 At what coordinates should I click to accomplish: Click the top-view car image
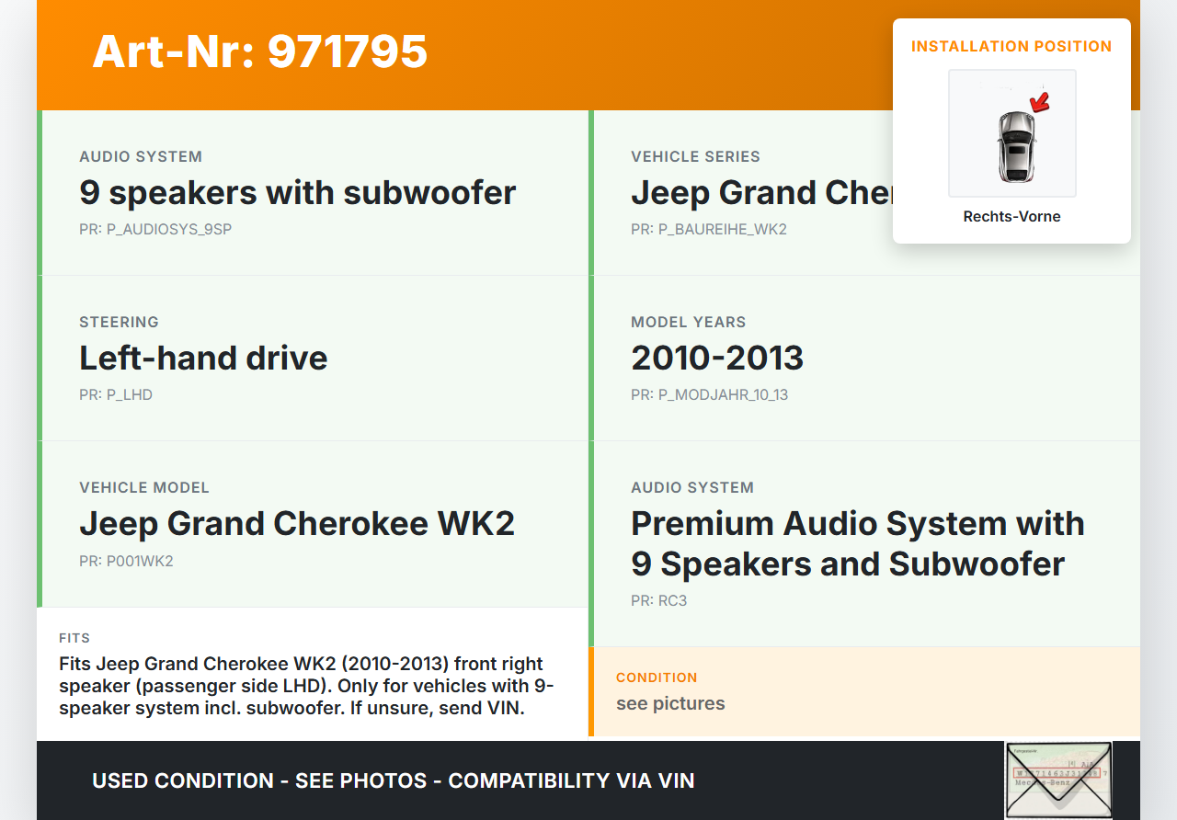(1014, 145)
